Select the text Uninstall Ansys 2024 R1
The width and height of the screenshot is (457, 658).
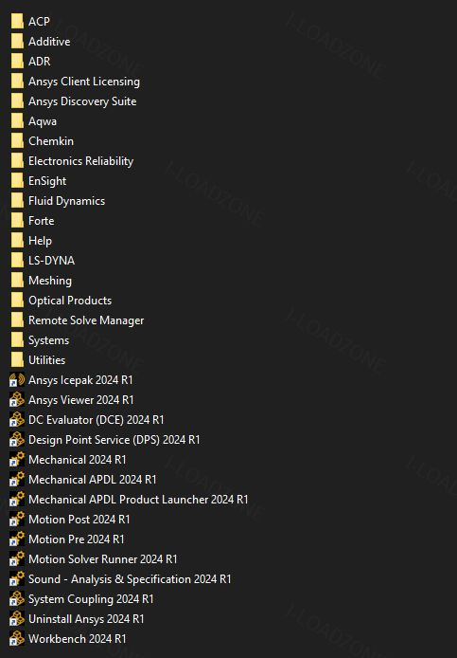pos(86,619)
